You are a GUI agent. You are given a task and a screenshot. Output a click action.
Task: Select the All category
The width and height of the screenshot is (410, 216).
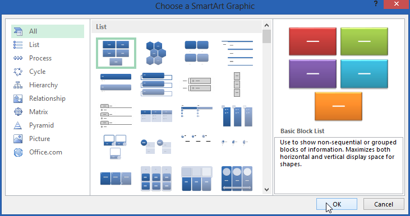[48, 31]
